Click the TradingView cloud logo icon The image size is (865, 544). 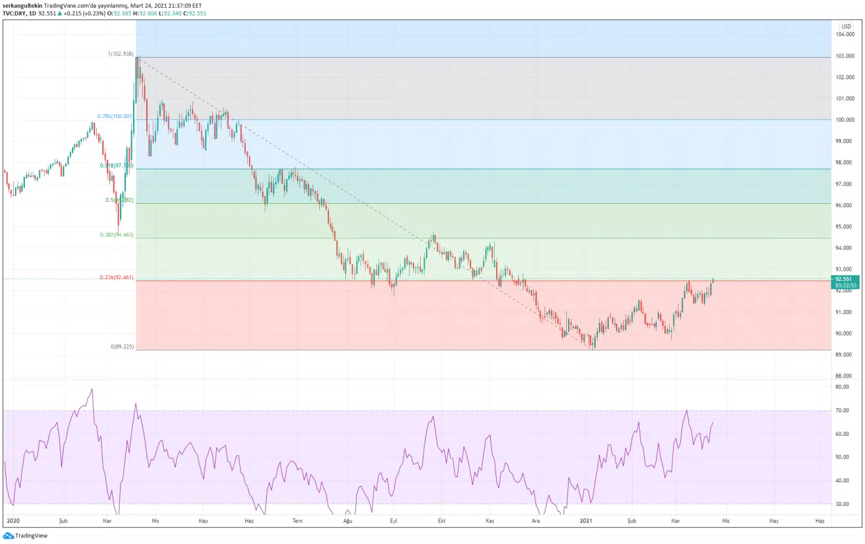8,535
